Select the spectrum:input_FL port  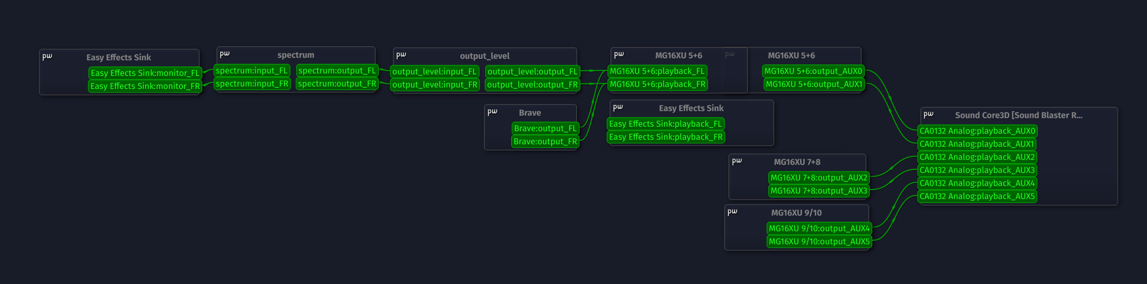tap(252, 70)
